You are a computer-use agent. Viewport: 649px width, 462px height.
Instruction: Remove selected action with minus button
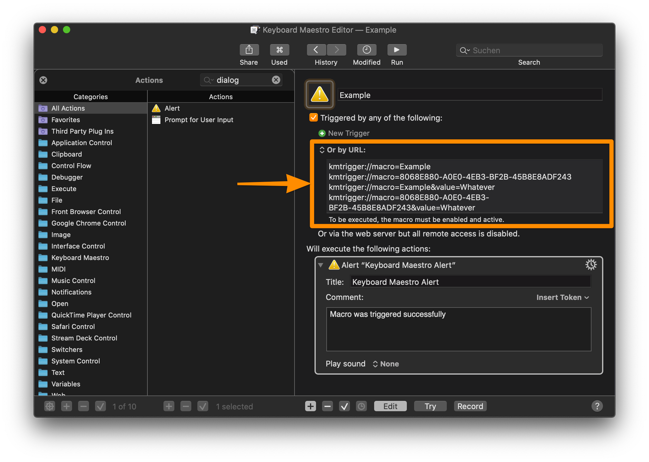pos(328,406)
